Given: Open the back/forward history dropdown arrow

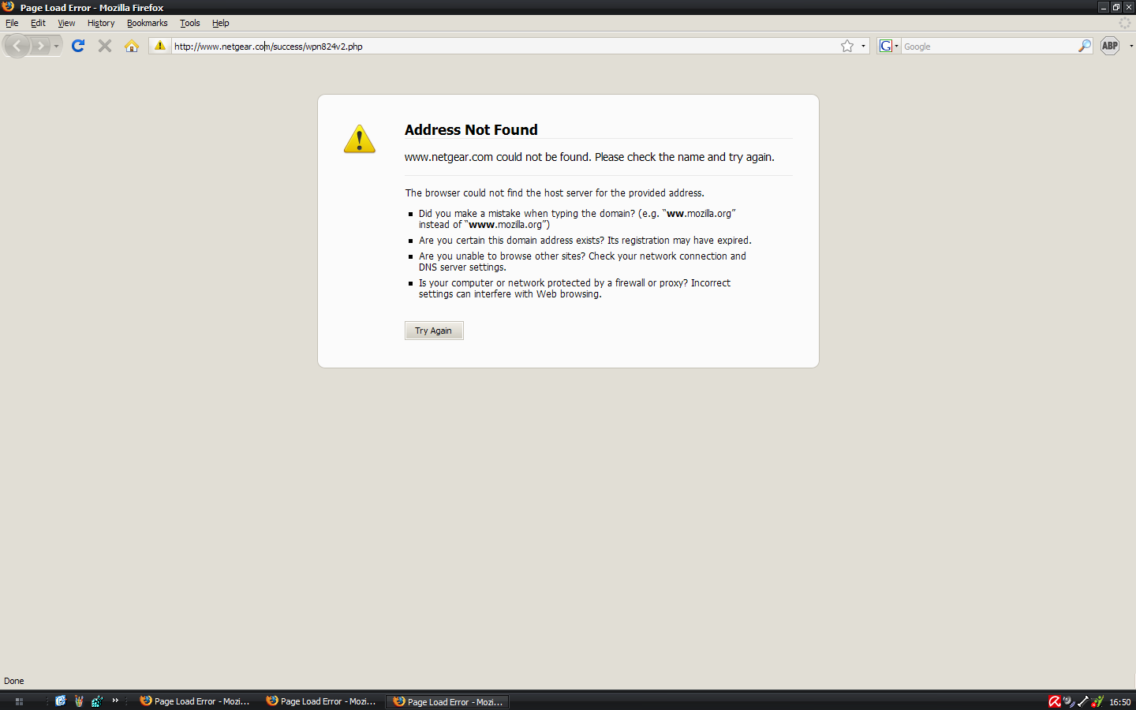Looking at the screenshot, I should (56, 47).
